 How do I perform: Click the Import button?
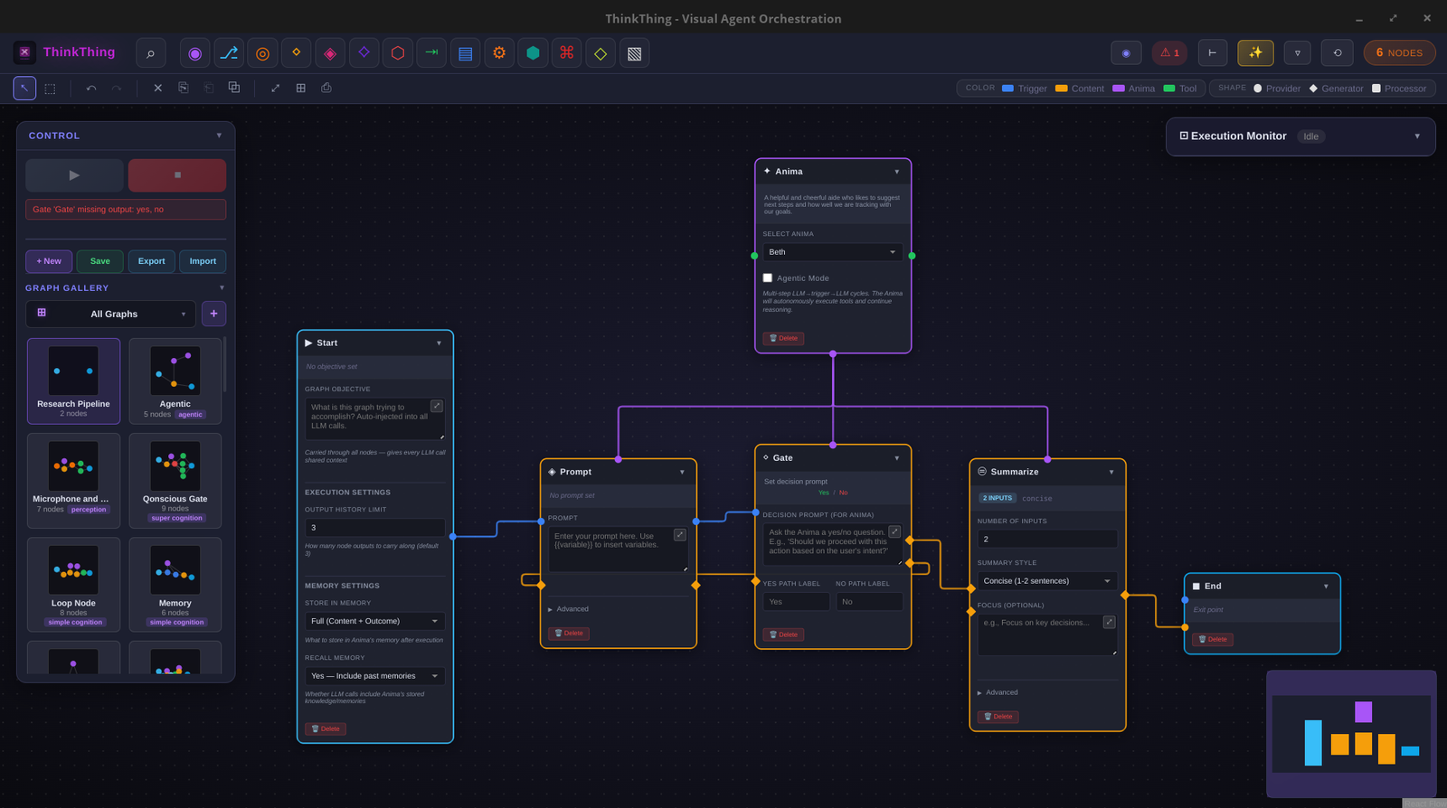pyautogui.click(x=203, y=261)
